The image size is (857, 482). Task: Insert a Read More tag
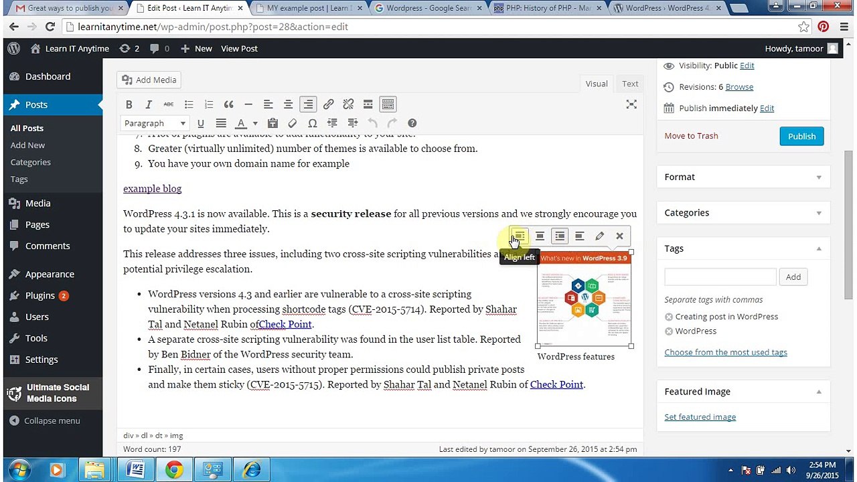(368, 104)
